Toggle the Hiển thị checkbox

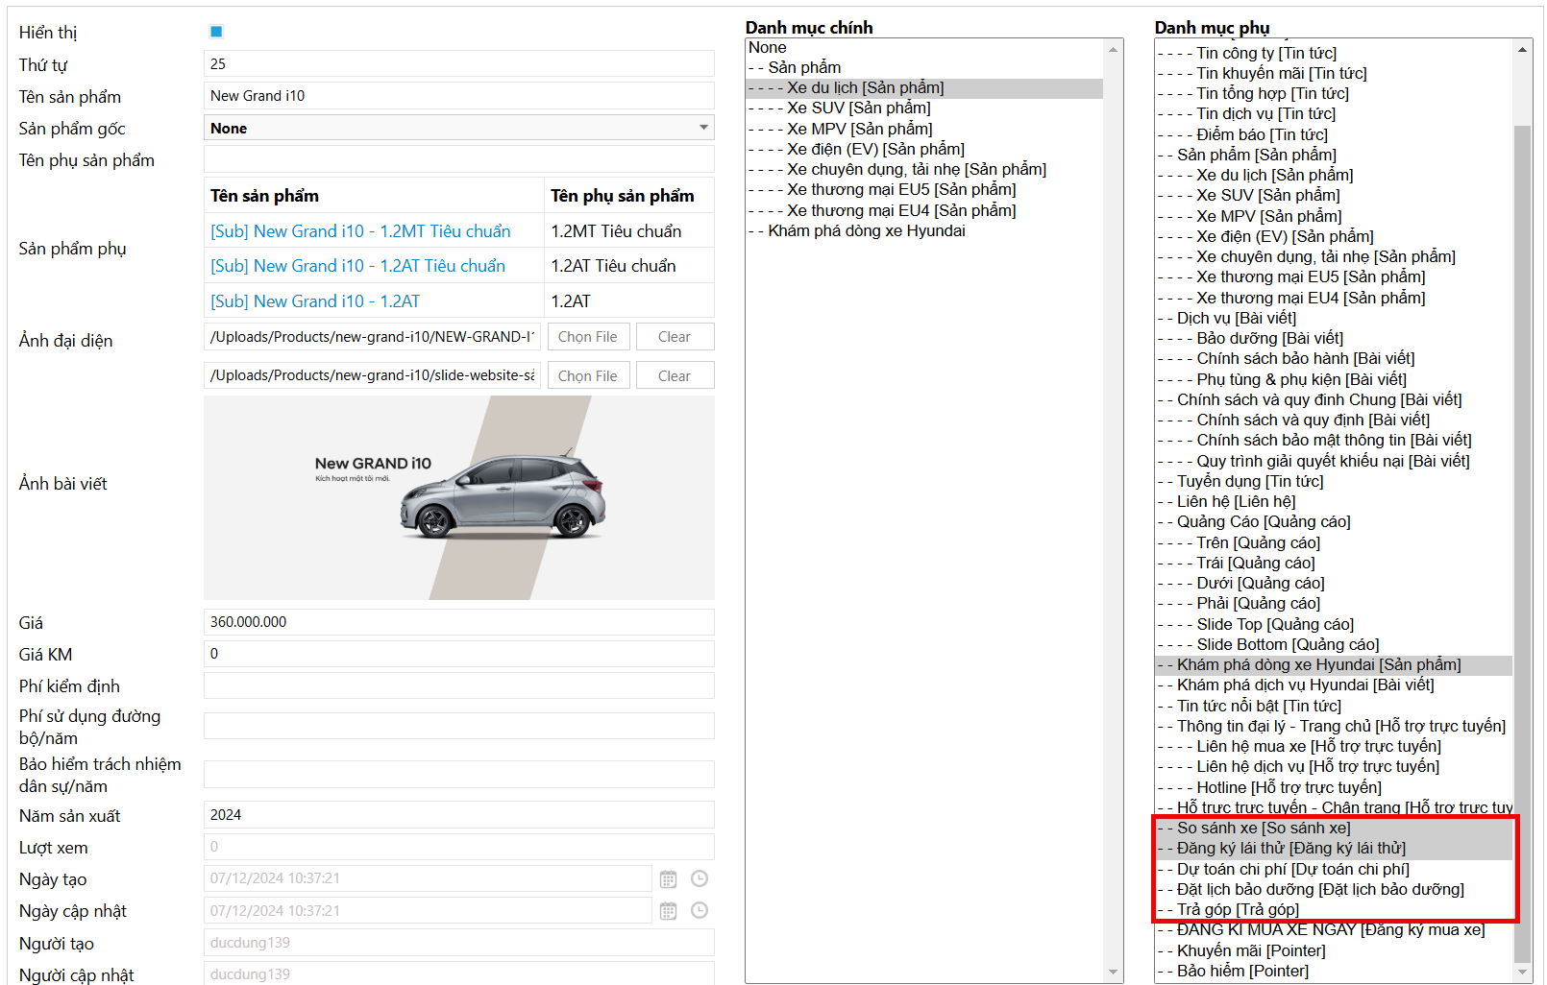(x=216, y=32)
